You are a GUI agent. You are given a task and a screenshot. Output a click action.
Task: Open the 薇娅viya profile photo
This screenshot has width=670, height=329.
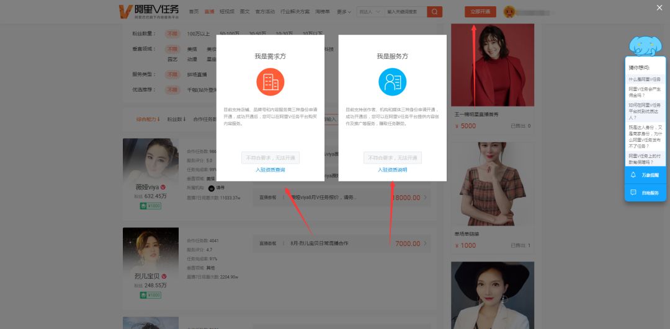[x=150, y=160]
